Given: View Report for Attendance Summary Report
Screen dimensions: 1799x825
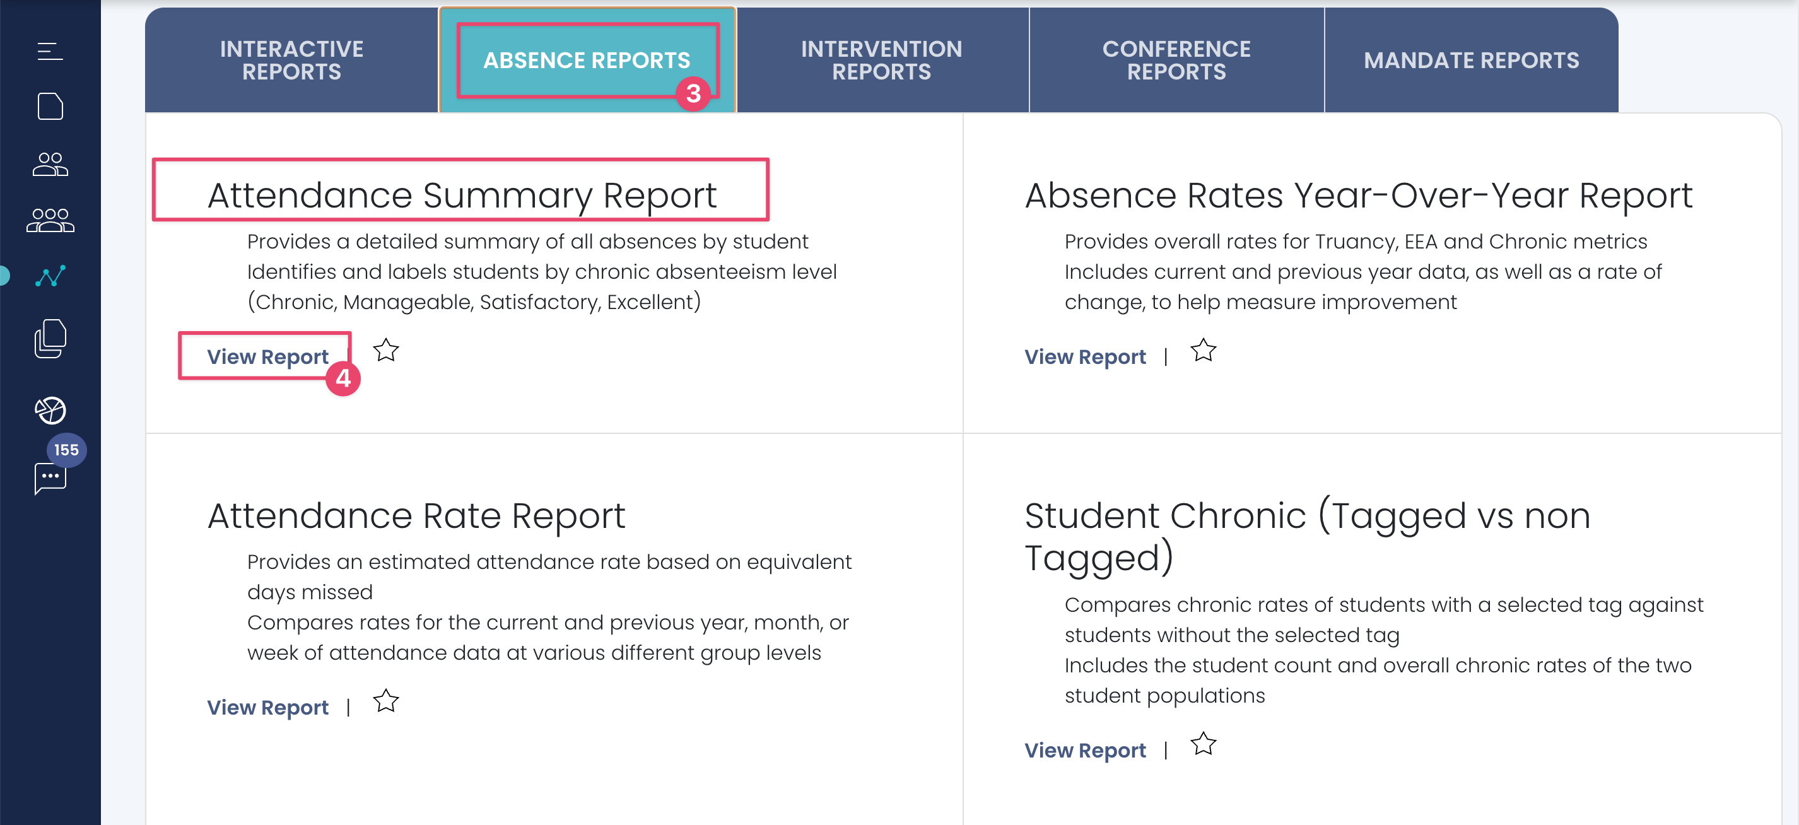Looking at the screenshot, I should tap(267, 357).
